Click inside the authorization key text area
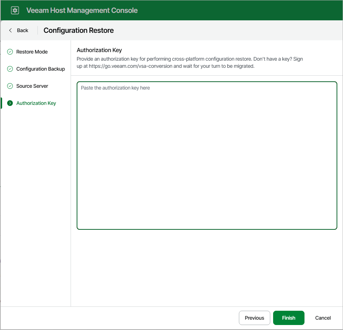The height and width of the screenshot is (330, 343). pos(207,155)
